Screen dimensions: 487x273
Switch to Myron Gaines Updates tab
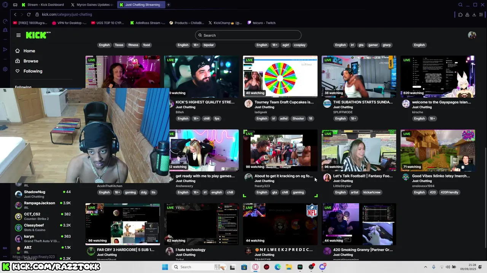click(92, 5)
